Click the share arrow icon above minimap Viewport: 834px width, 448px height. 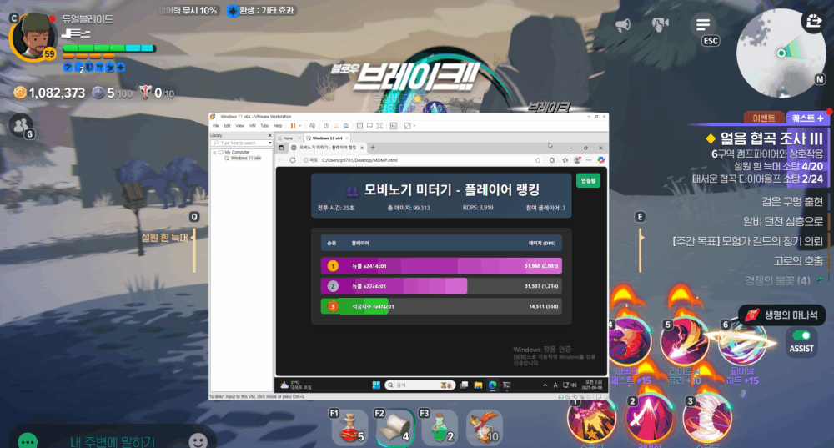click(x=813, y=23)
